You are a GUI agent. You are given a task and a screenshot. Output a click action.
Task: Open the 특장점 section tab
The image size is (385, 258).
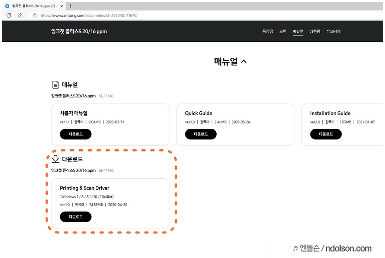click(268, 31)
